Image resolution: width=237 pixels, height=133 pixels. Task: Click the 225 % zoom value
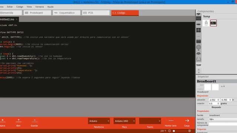tap(163, 131)
